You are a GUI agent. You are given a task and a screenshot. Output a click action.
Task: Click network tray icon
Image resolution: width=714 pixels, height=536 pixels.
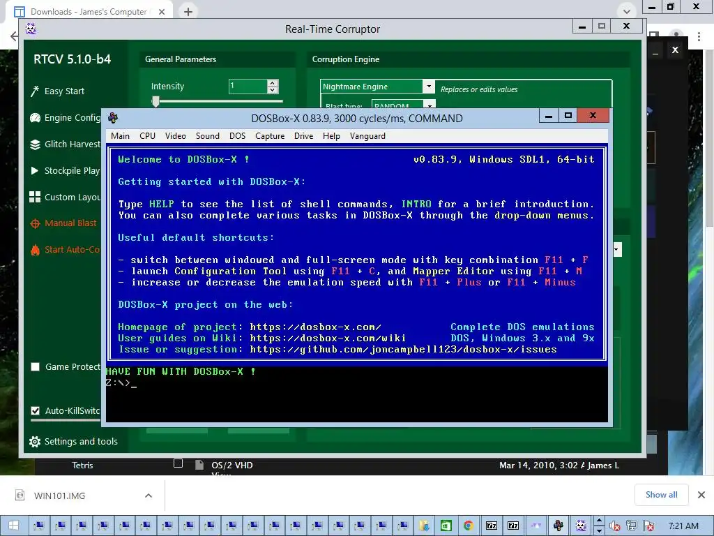632,526
